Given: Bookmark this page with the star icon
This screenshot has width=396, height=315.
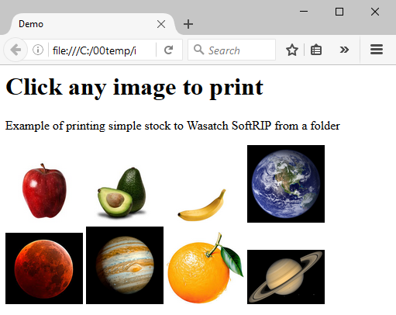Looking at the screenshot, I should coord(292,50).
